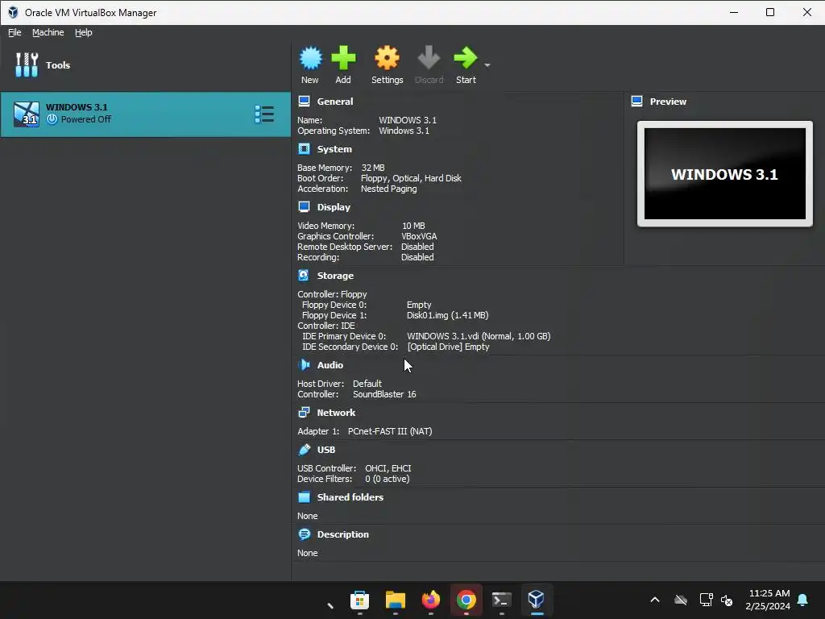Open the Machine menu

pyautogui.click(x=48, y=32)
